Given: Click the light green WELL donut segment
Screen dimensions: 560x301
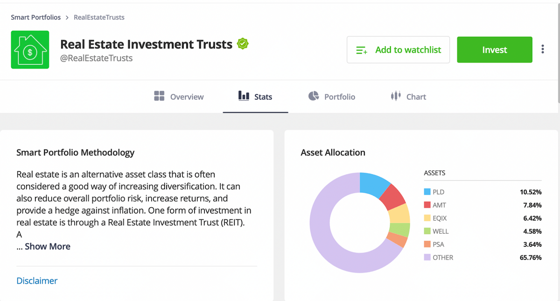Looking at the screenshot, I should pyautogui.click(x=399, y=230).
